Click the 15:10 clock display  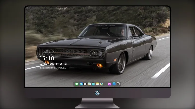(x=47, y=58)
